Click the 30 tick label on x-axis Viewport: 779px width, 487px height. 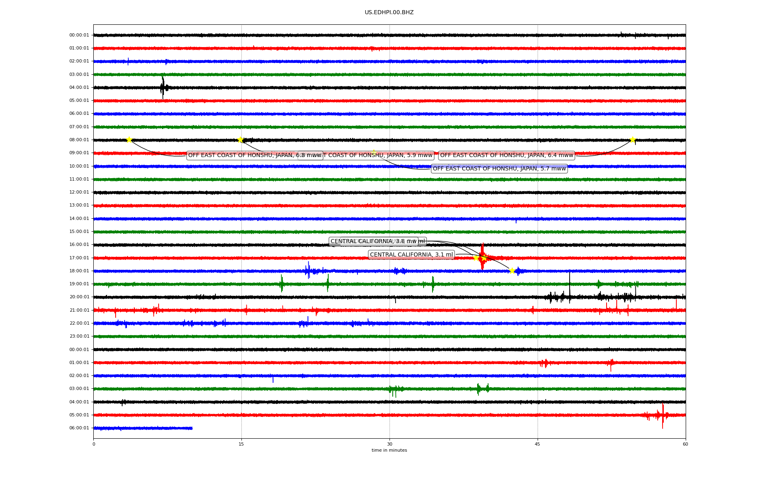389,444
